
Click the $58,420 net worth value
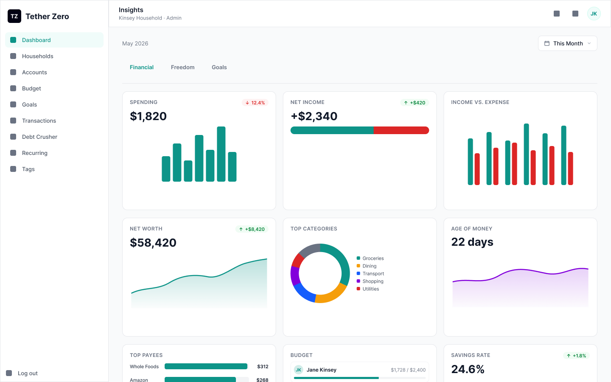(153, 242)
